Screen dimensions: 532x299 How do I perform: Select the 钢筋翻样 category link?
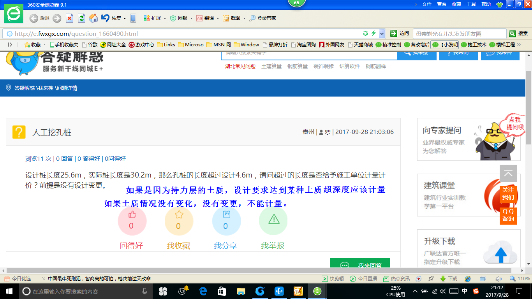point(376,66)
